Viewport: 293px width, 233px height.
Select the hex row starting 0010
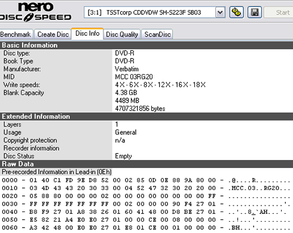pyautogui.click(x=146, y=188)
